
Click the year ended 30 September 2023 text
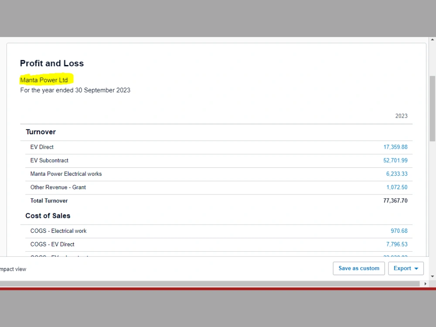click(75, 90)
